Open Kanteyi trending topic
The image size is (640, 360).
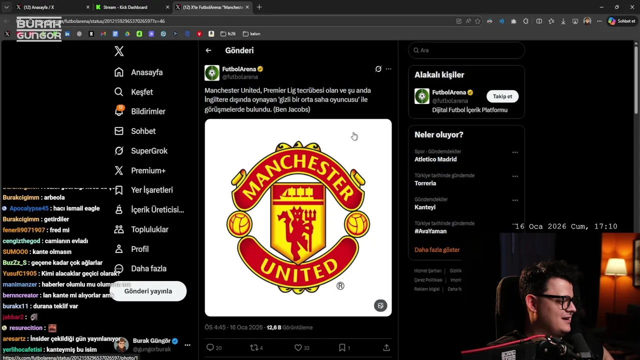(425, 207)
